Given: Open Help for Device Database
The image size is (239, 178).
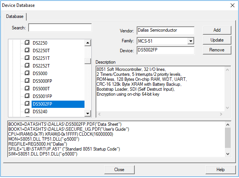Looking at the screenshot, I should [220, 170].
